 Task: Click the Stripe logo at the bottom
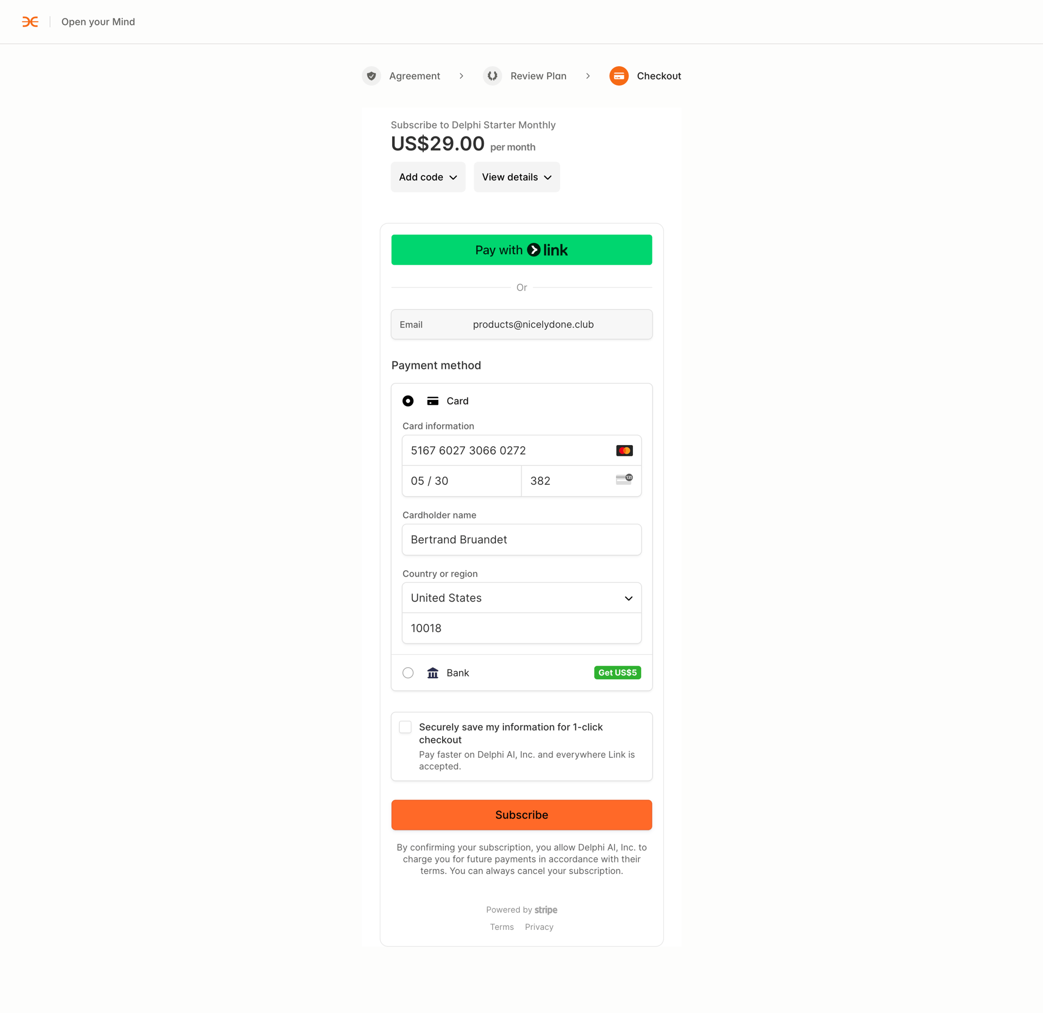[x=546, y=910]
